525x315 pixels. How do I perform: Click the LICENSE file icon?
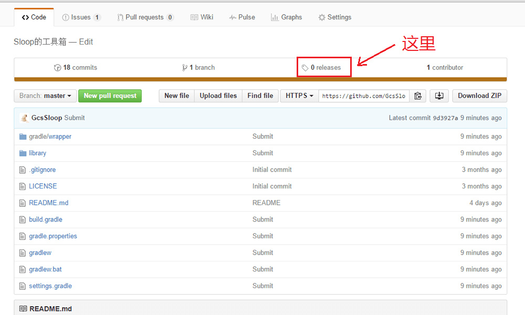[x=23, y=186]
